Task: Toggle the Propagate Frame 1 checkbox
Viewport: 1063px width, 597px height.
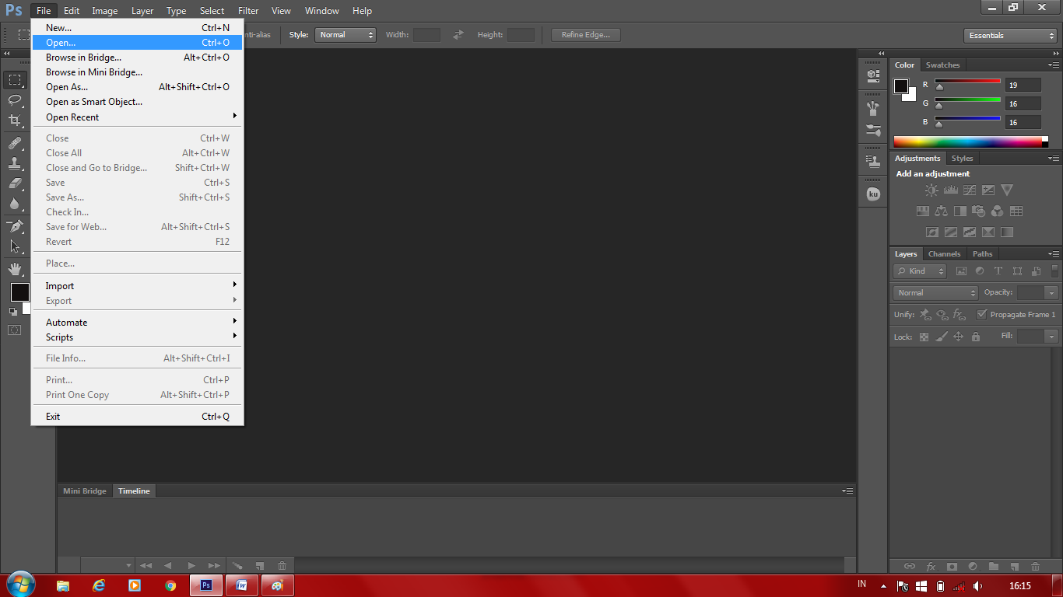Action: [982, 315]
